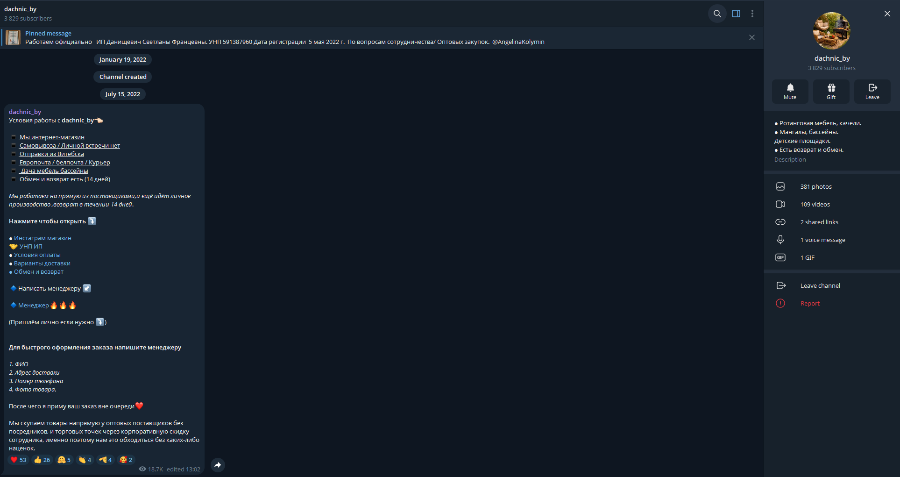
Task: Open the Варианты доставки link
Action: pyautogui.click(x=42, y=263)
